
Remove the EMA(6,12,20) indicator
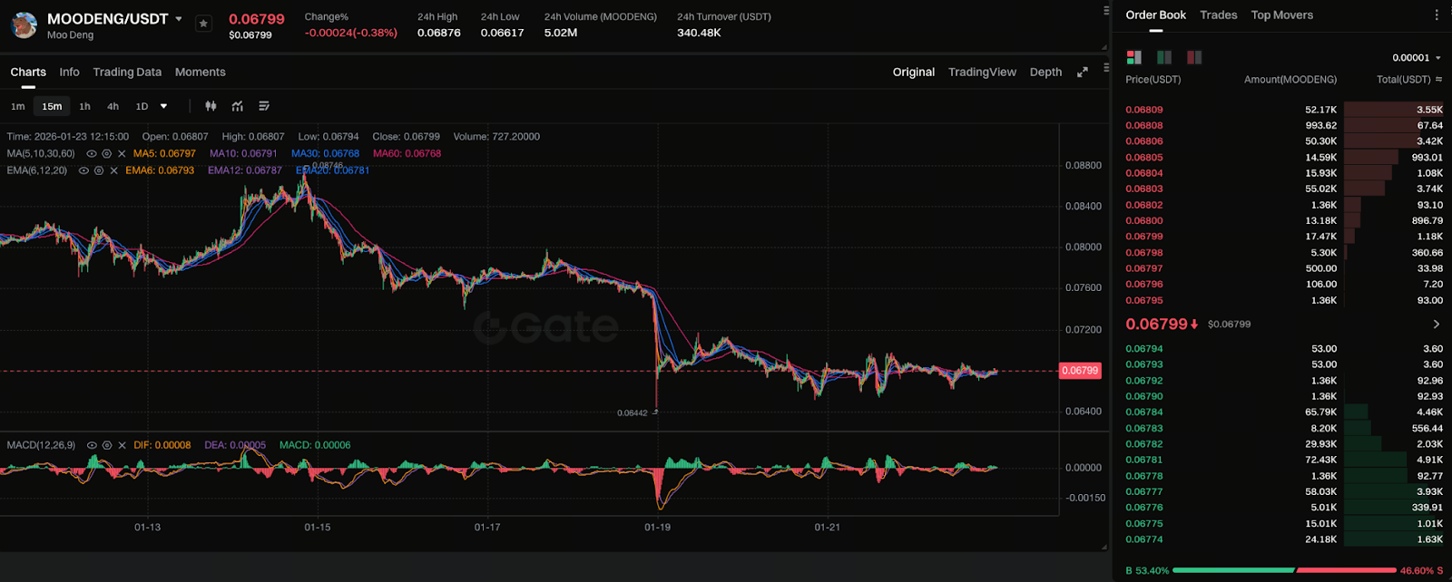point(113,170)
